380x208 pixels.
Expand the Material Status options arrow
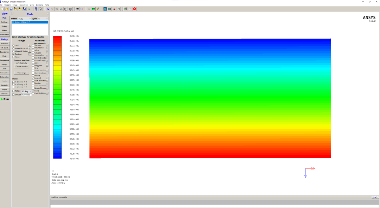tap(30, 51)
